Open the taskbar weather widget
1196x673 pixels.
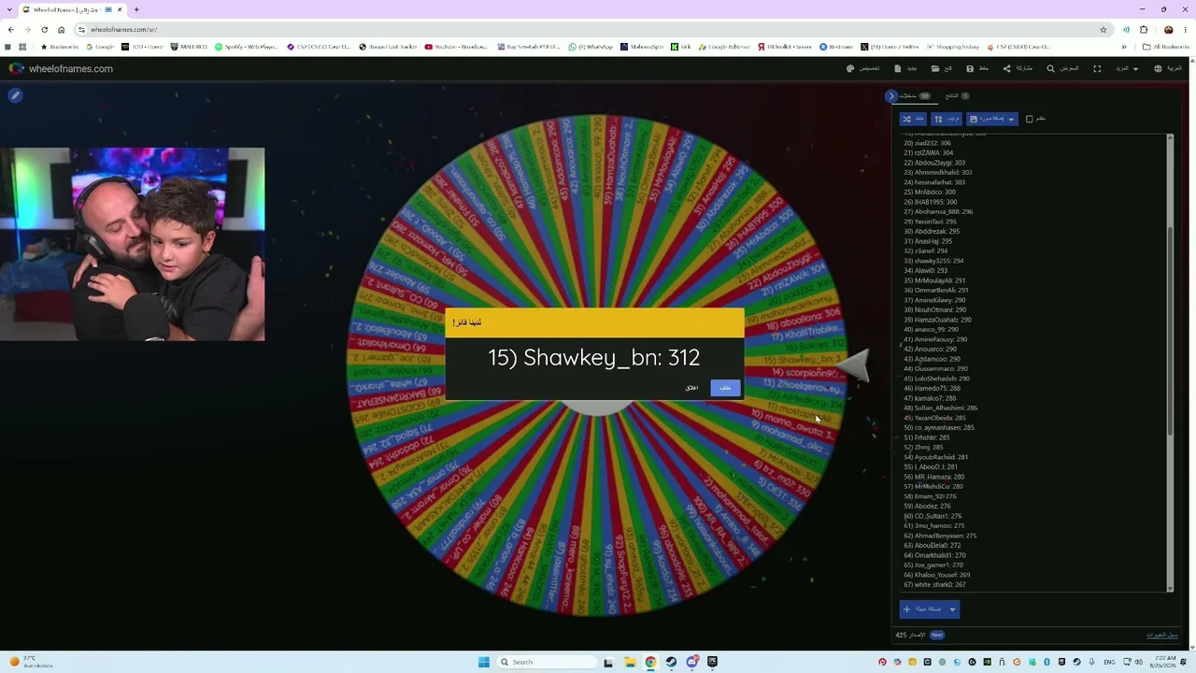pos(30,662)
